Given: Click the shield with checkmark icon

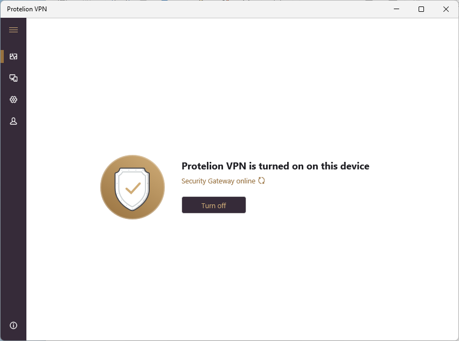Looking at the screenshot, I should 133,189.
